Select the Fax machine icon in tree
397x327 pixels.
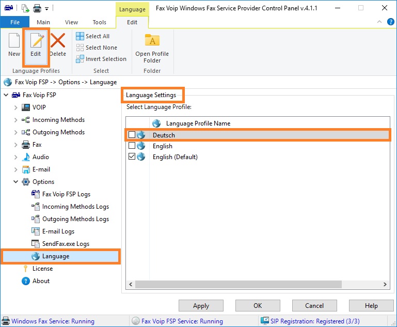pyautogui.click(x=26, y=145)
